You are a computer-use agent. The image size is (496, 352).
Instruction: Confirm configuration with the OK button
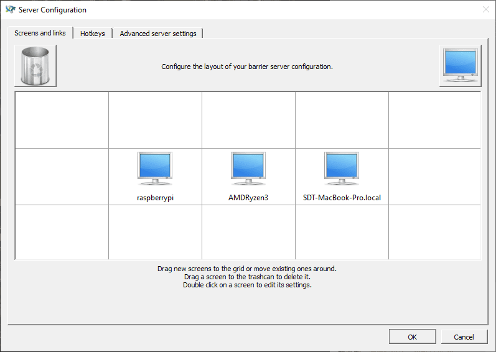click(x=412, y=336)
